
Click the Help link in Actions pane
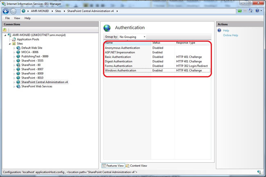226,31
